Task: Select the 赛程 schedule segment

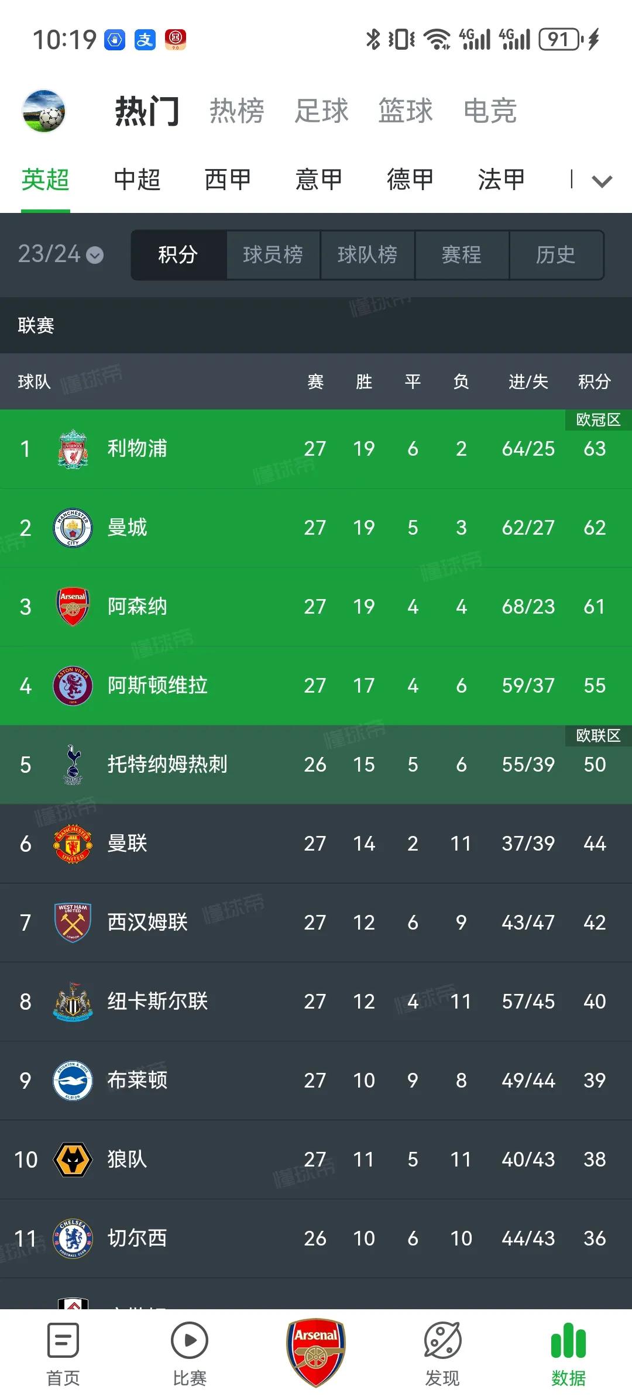Action: tap(461, 254)
